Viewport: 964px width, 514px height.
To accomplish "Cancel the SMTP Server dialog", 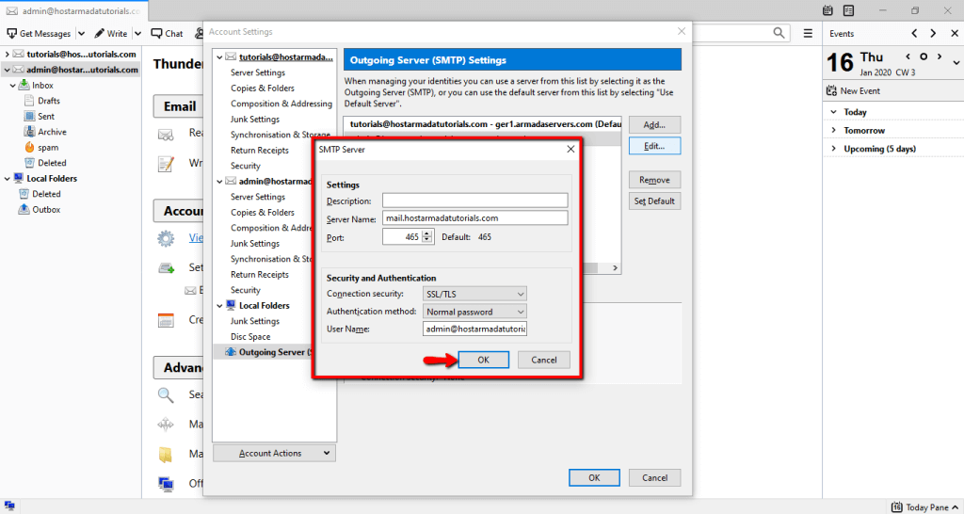I will (x=543, y=360).
